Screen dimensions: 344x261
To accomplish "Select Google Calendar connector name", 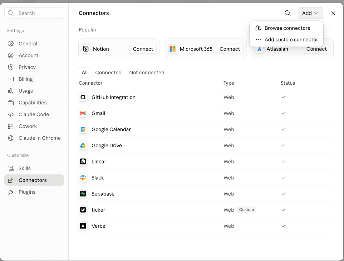I will [111, 129].
